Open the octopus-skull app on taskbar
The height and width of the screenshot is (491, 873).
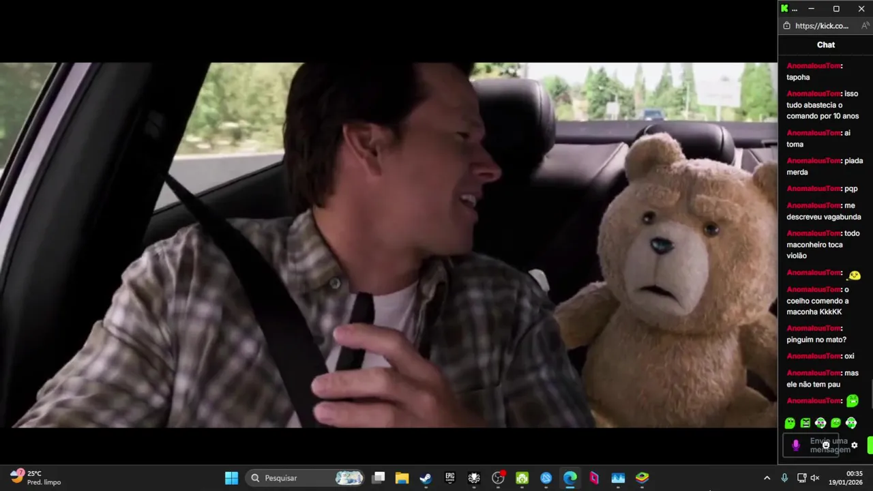click(x=474, y=478)
